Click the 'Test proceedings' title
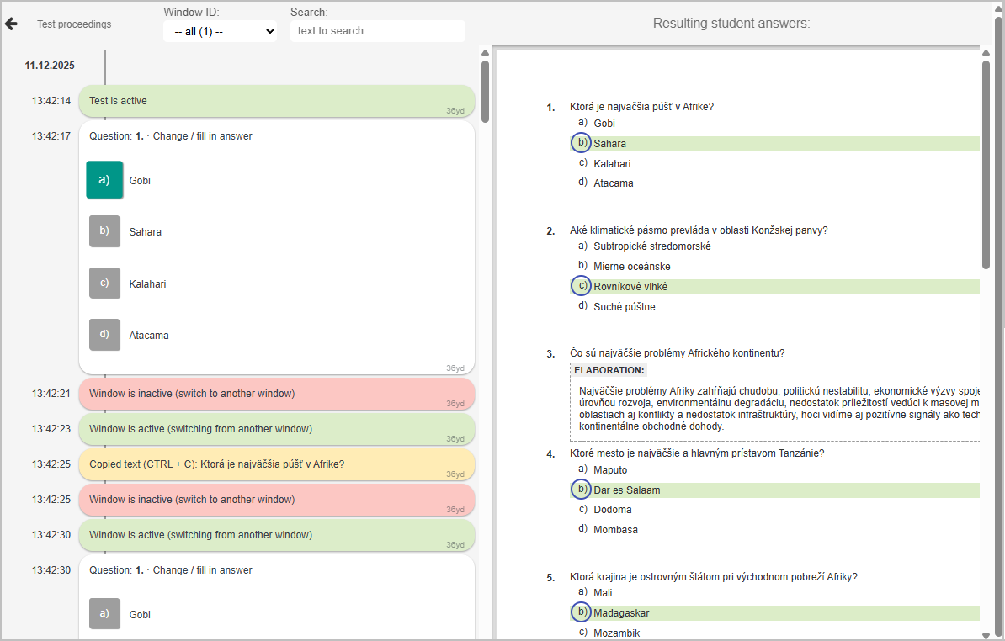1005x641 pixels. click(x=74, y=24)
